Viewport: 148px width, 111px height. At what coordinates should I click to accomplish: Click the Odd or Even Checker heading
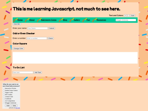(24, 33)
